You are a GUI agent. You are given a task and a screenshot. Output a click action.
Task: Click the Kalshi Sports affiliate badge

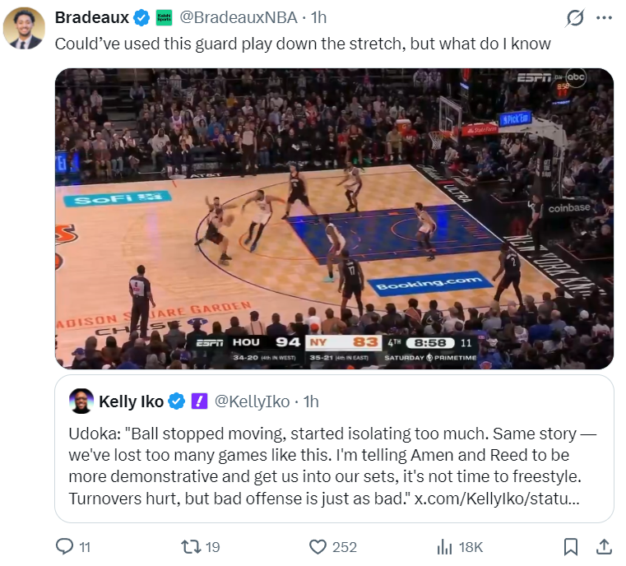(x=164, y=18)
